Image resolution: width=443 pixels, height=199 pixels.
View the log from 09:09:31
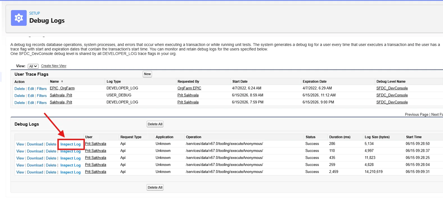[20, 172]
